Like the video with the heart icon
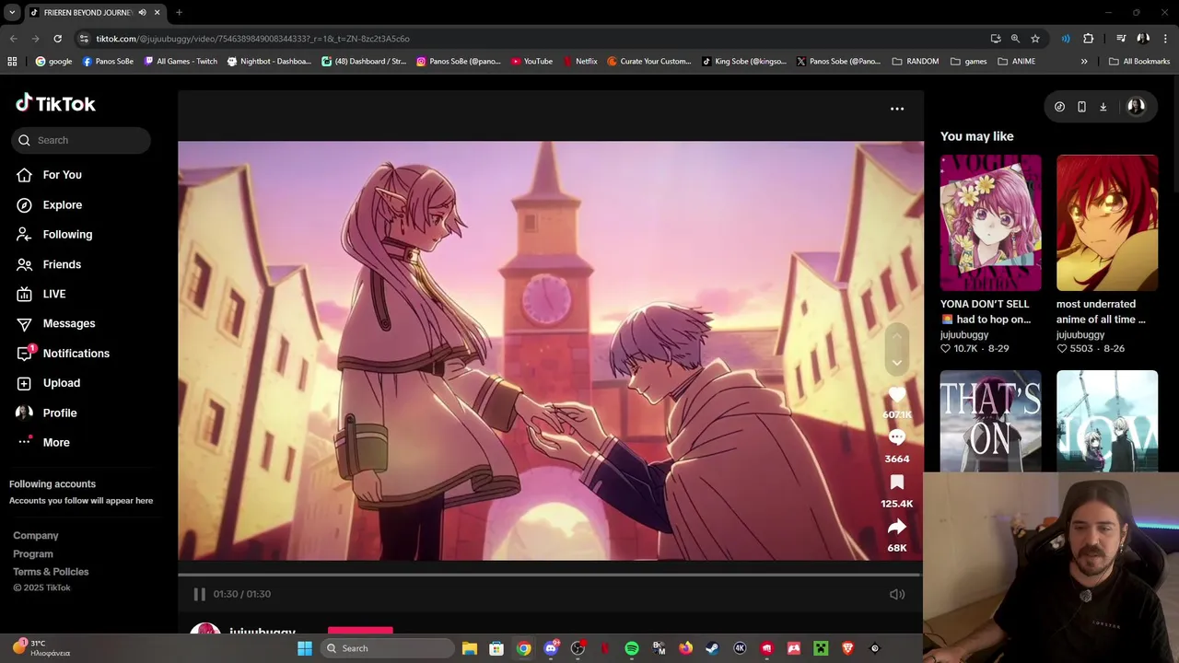Viewport: 1179px width, 663px height. (x=896, y=395)
